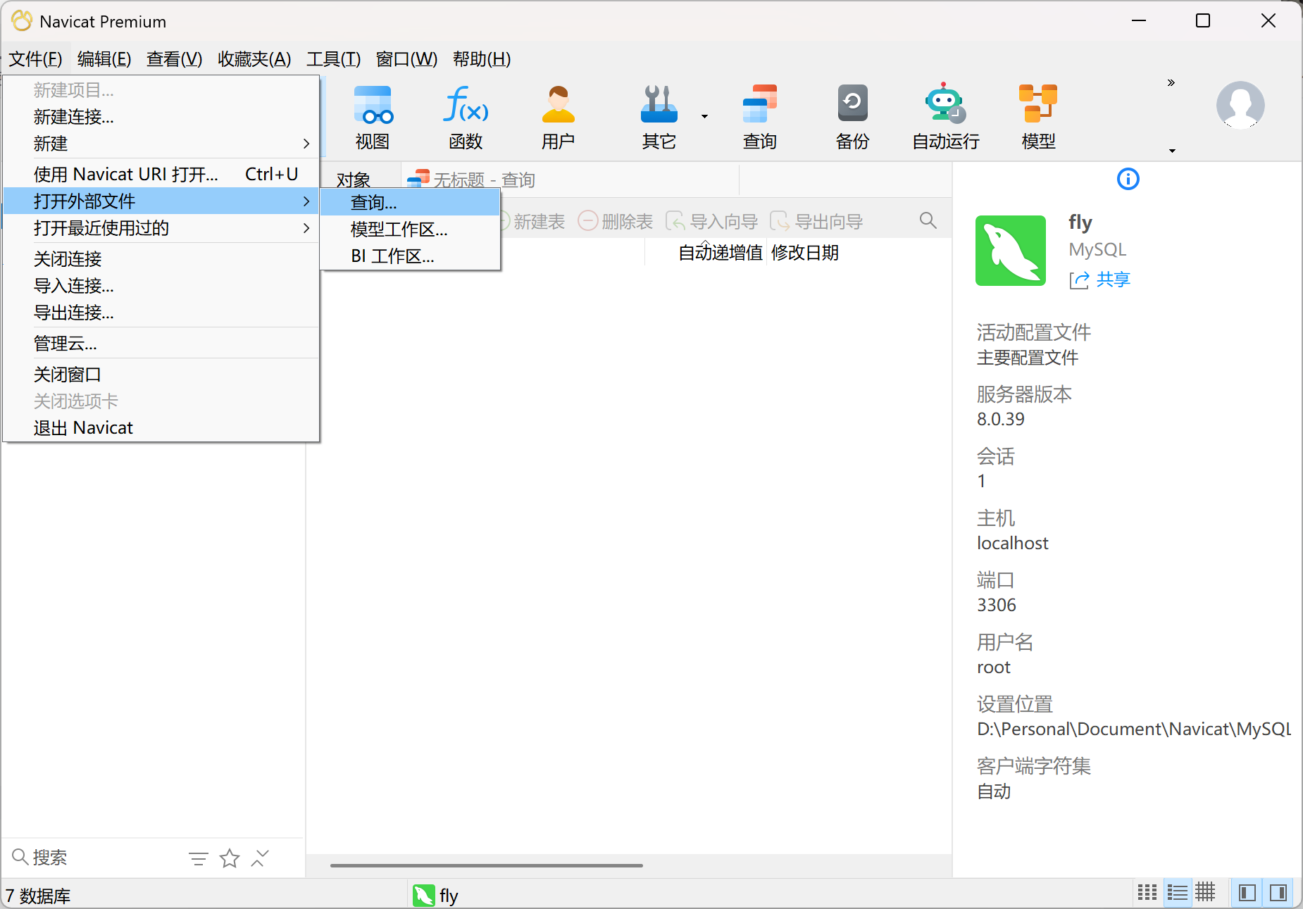Click the star favorites icon in sidebar
Viewport: 1303px width, 909px height.
[x=230, y=858]
